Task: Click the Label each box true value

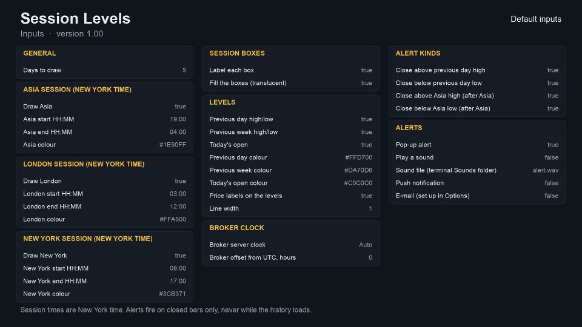Action: [x=367, y=70]
